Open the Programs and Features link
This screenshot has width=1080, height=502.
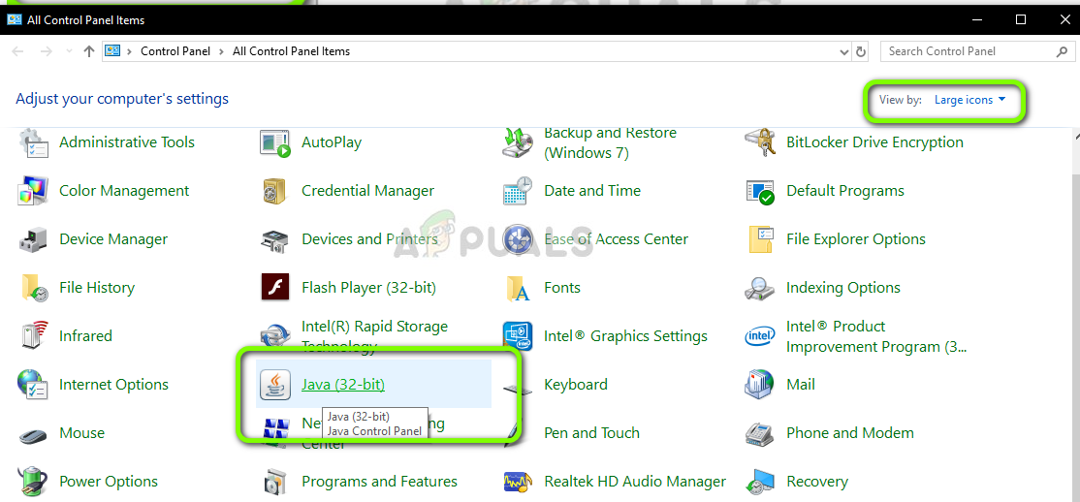pyautogui.click(x=379, y=482)
